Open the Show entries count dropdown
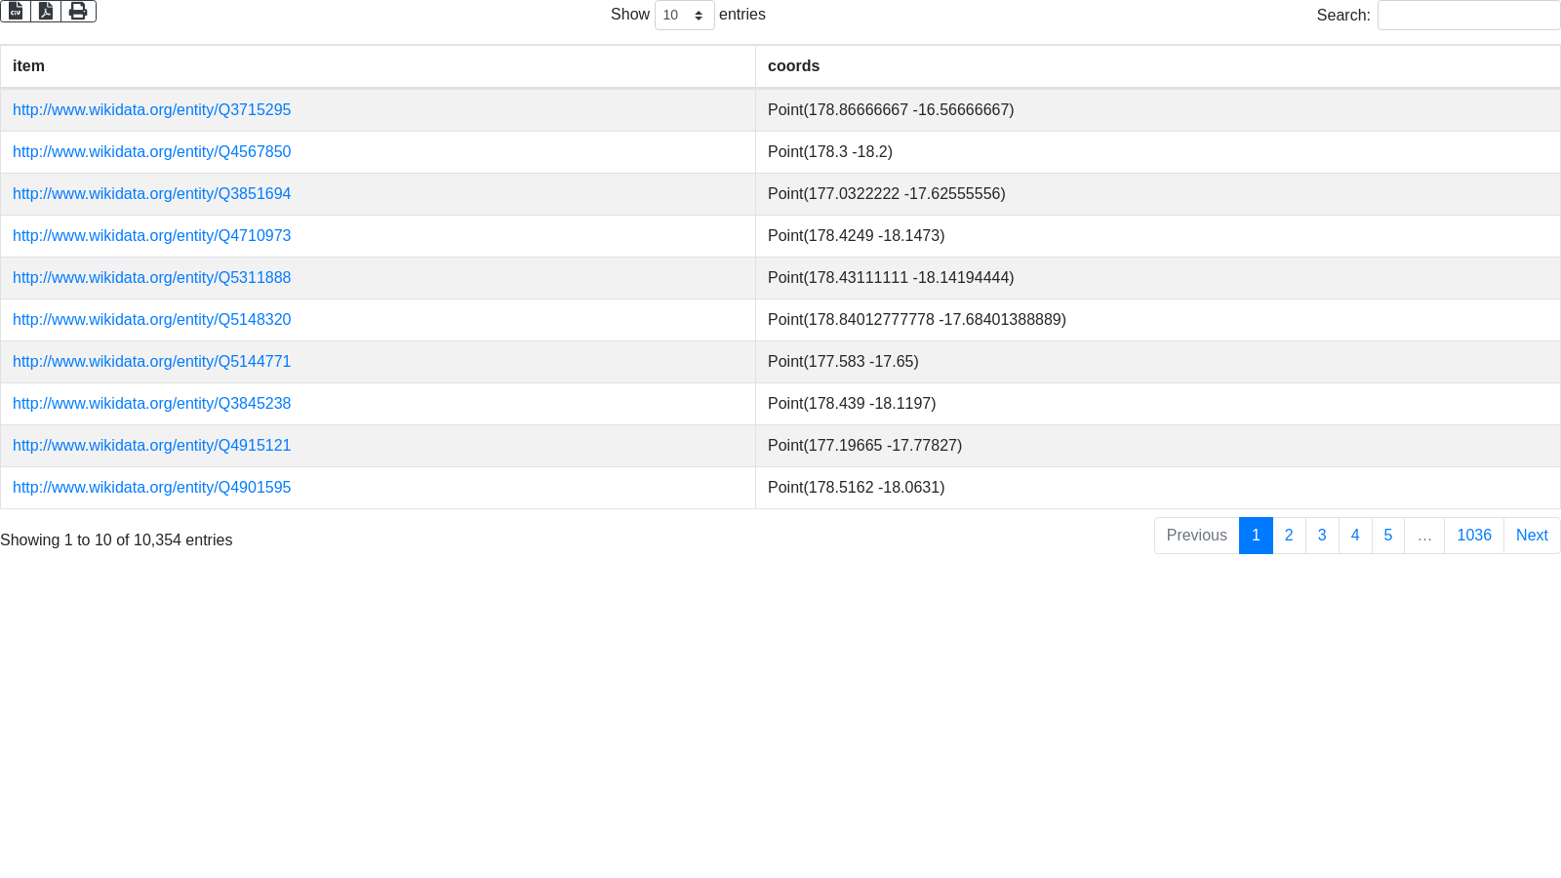The height and width of the screenshot is (878, 1561). pos(684,16)
